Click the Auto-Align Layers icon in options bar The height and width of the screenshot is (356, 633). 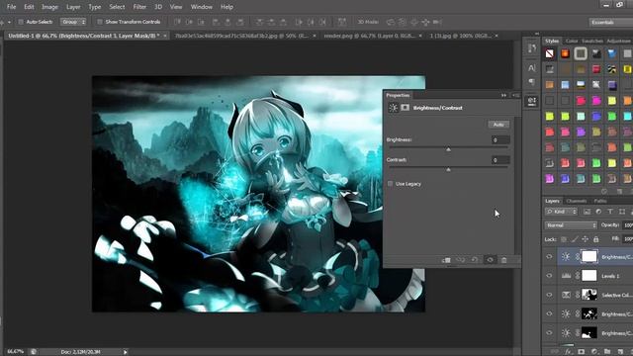(341, 22)
